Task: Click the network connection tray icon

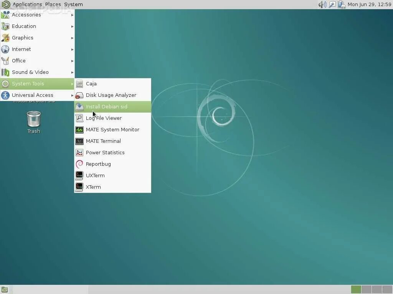Action: pyautogui.click(x=341, y=5)
